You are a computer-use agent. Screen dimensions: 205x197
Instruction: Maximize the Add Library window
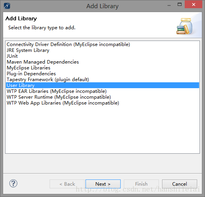pos(180,4)
